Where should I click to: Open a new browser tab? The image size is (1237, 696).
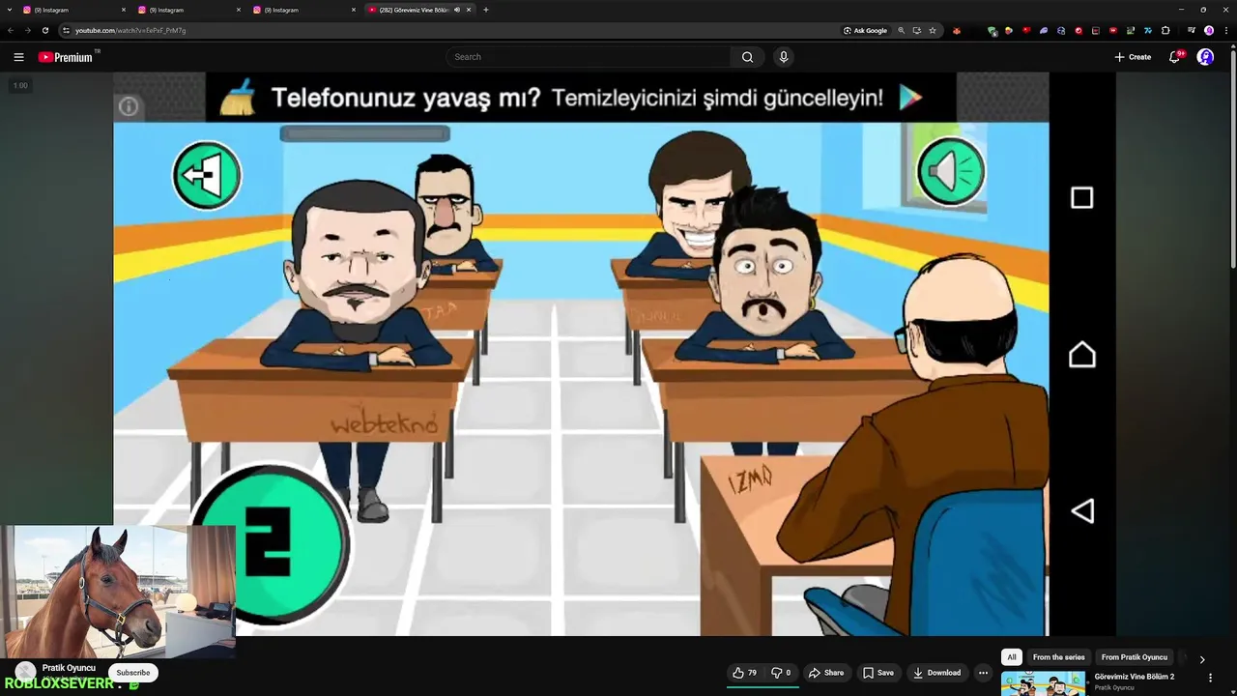(x=486, y=10)
